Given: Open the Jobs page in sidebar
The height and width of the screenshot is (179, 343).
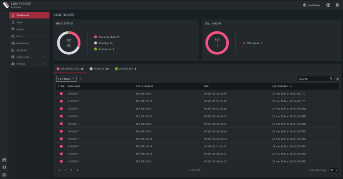Looking at the screenshot, I should click(x=29, y=22).
